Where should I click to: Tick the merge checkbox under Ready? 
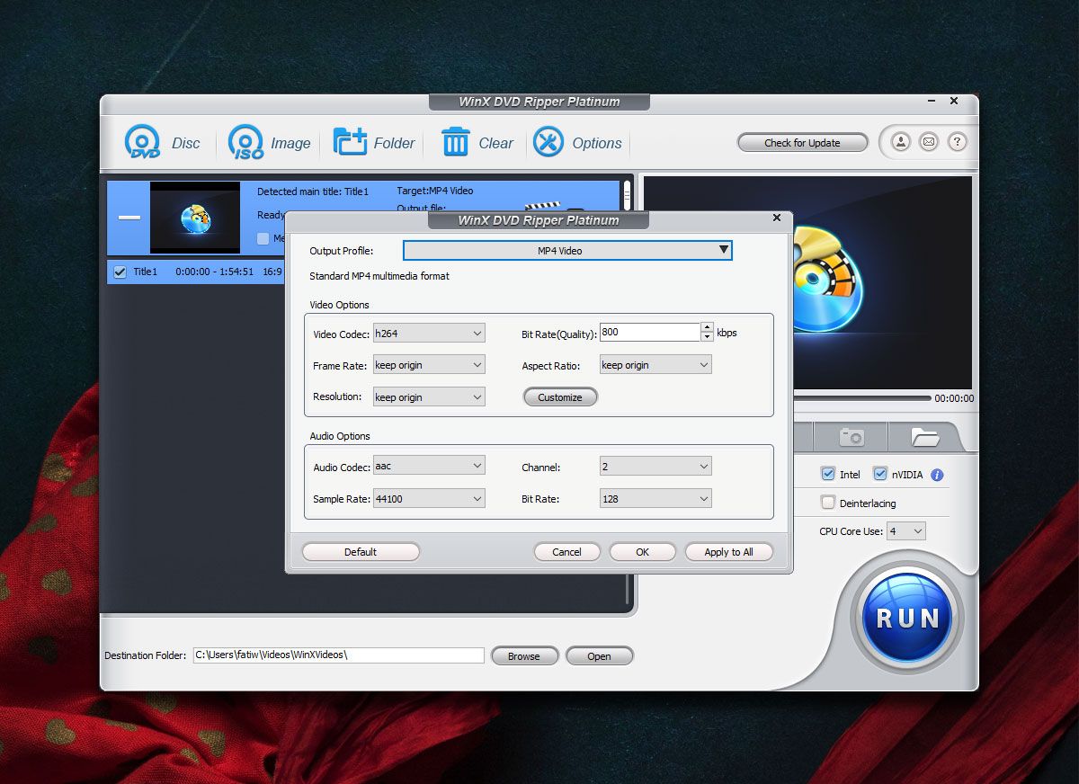(263, 238)
